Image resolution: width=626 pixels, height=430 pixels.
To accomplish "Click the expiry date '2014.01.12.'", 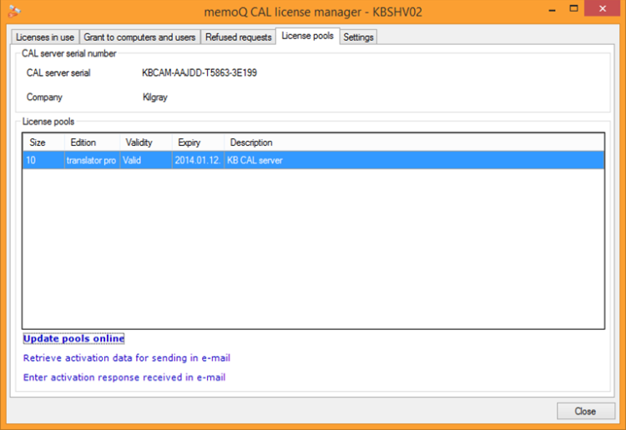I will 198,160.
